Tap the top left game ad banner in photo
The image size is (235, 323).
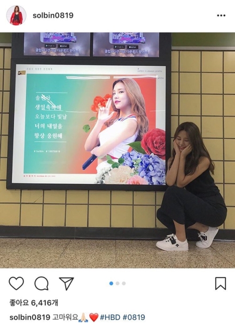pyautogui.click(x=57, y=44)
